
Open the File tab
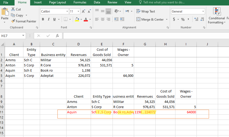click(x=6, y=3)
